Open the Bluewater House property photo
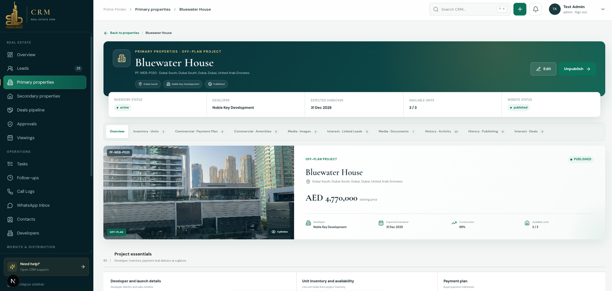Screen dimensions: 612x291 point(199,192)
